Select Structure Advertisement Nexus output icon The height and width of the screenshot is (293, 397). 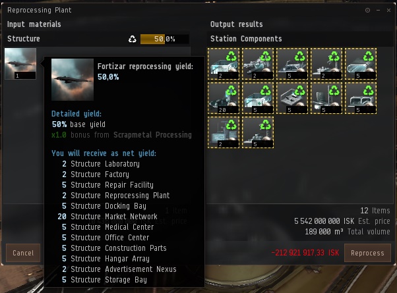point(224,132)
